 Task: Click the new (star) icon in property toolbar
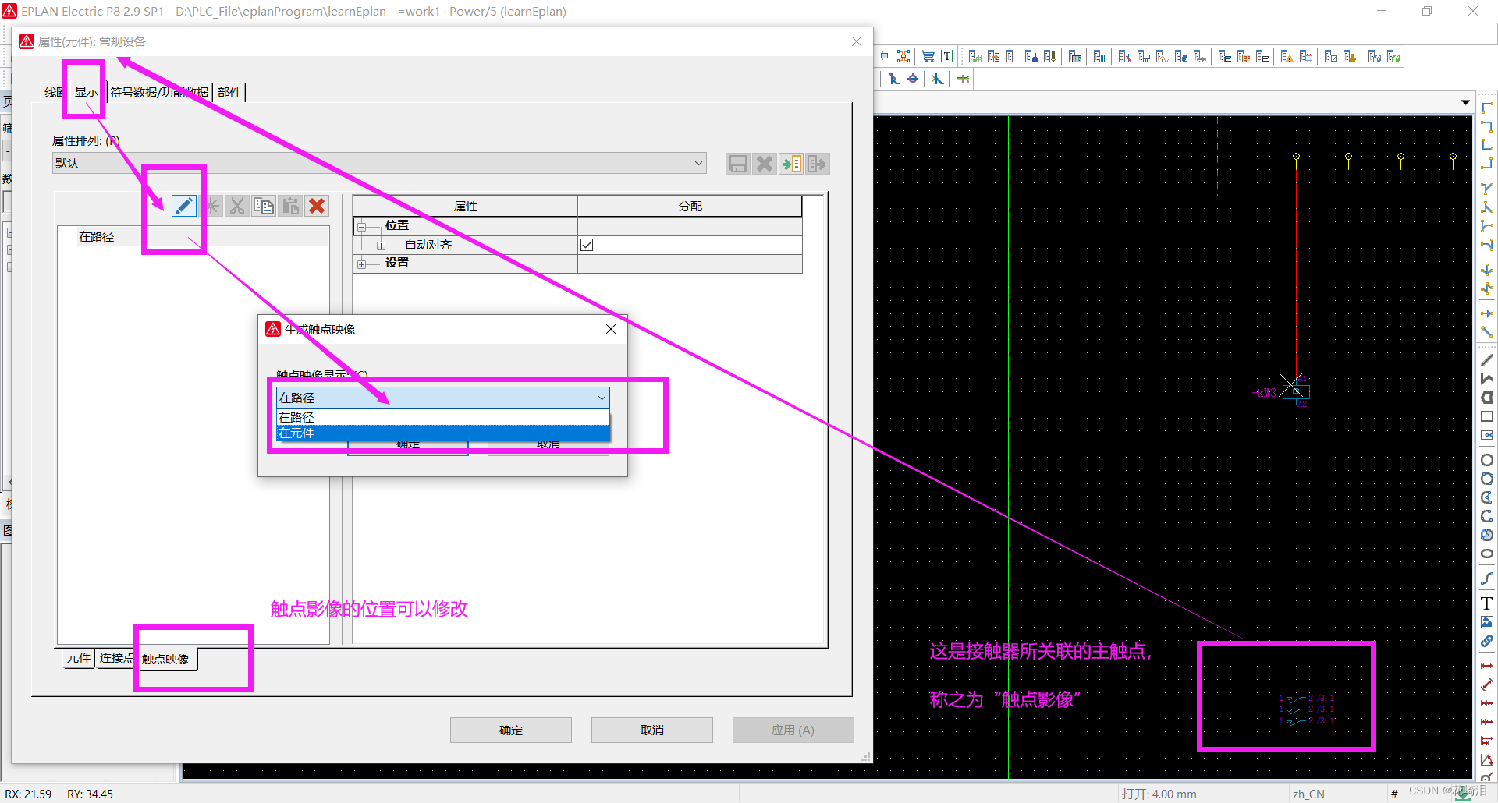pos(211,206)
